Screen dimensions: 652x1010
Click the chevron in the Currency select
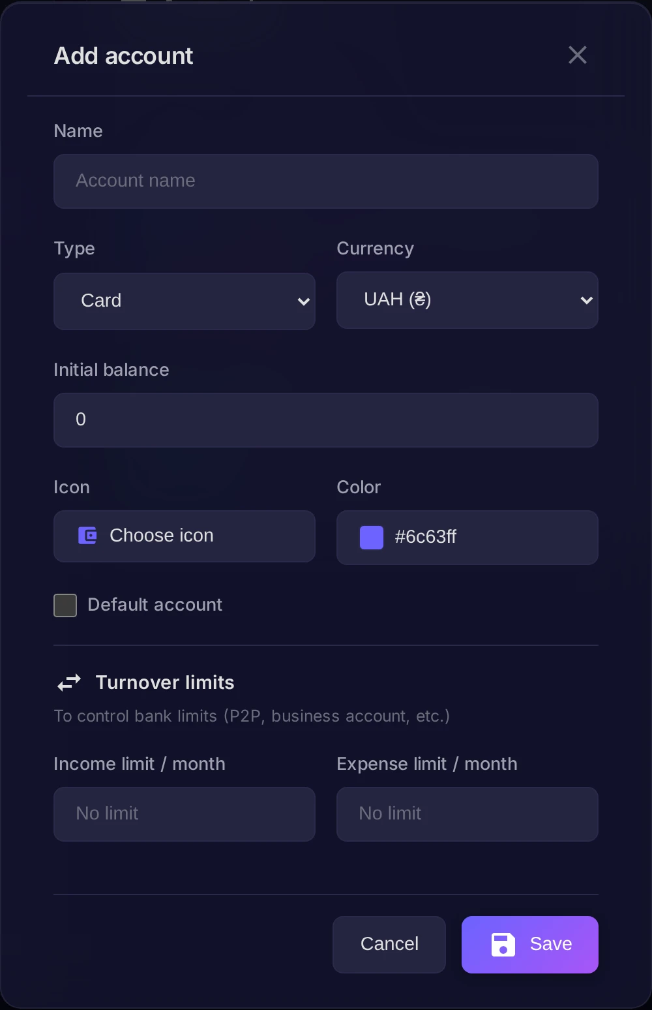click(586, 300)
